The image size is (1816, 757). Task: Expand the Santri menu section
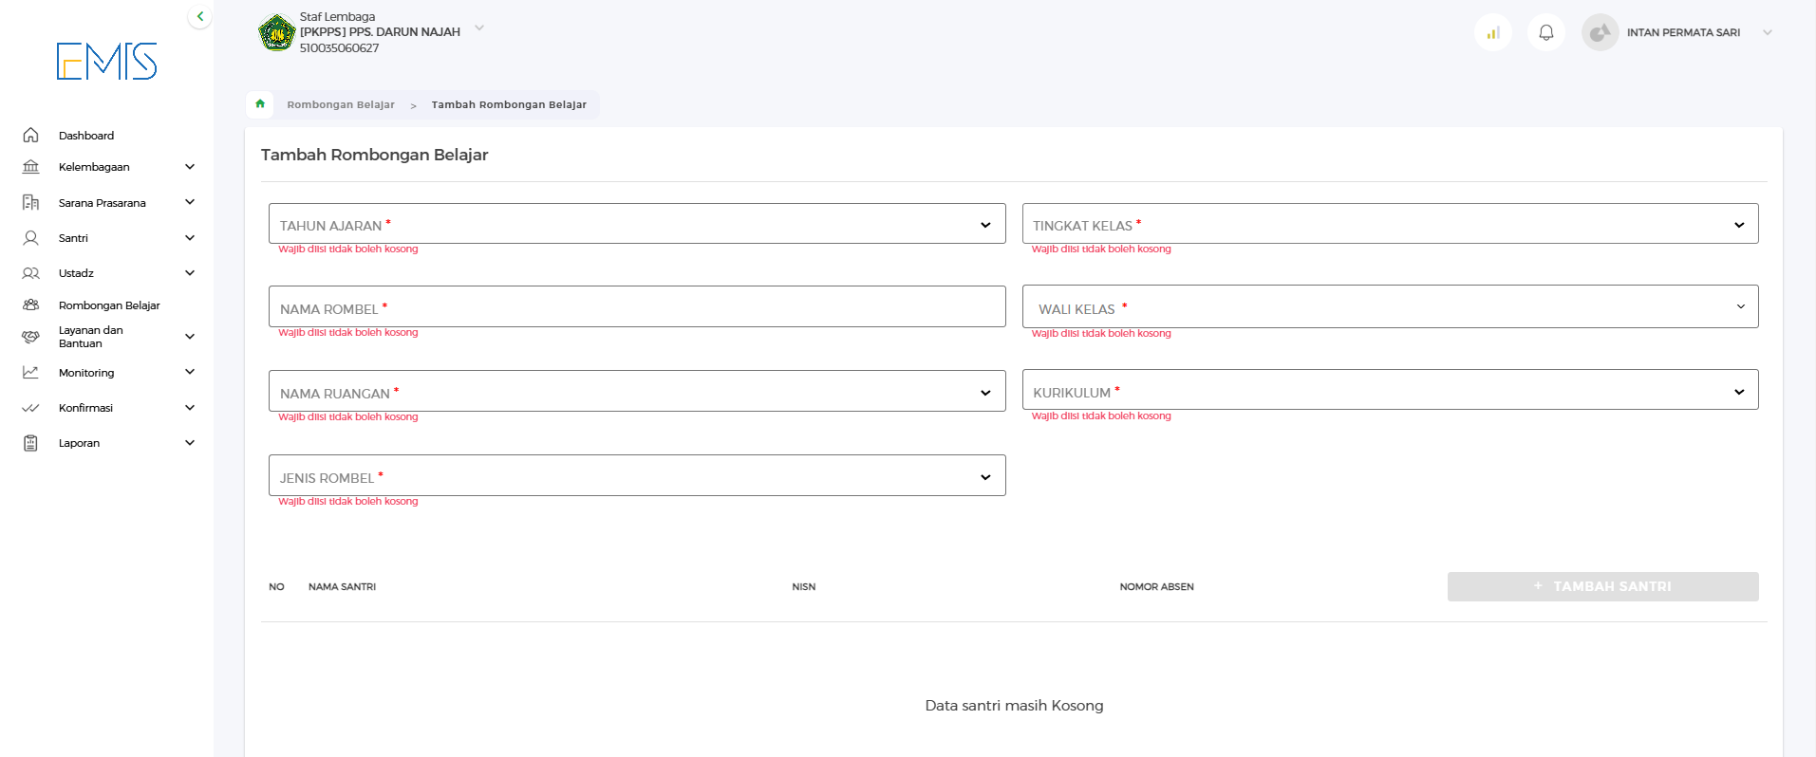[108, 238]
